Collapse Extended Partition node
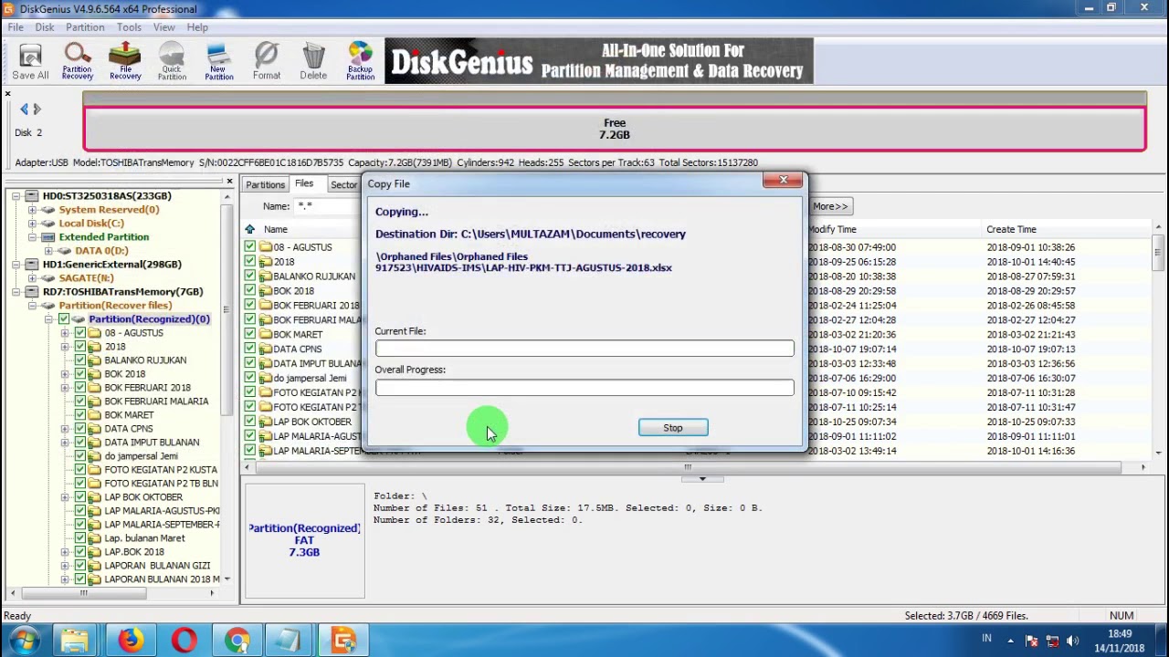1169x657 pixels. 32,236
